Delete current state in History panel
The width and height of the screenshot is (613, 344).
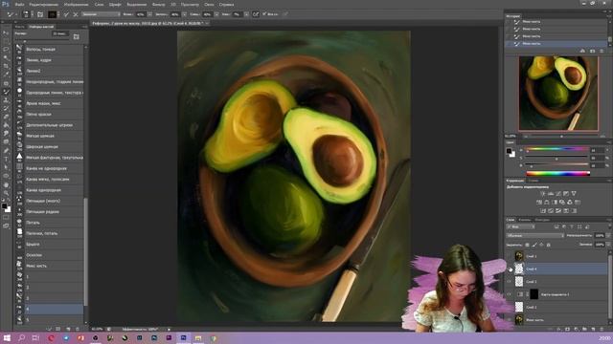[x=602, y=51]
